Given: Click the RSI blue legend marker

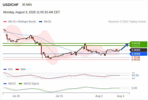Looking at the screenshot, I should tap(5, 69).
